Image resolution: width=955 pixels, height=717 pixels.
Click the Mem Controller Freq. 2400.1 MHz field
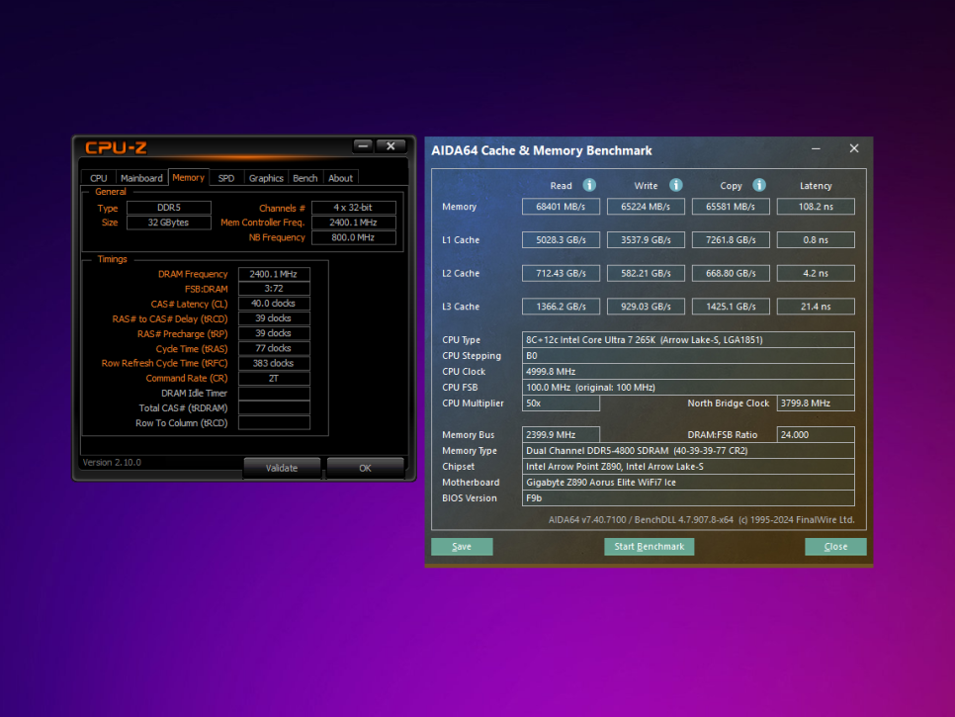pos(353,223)
